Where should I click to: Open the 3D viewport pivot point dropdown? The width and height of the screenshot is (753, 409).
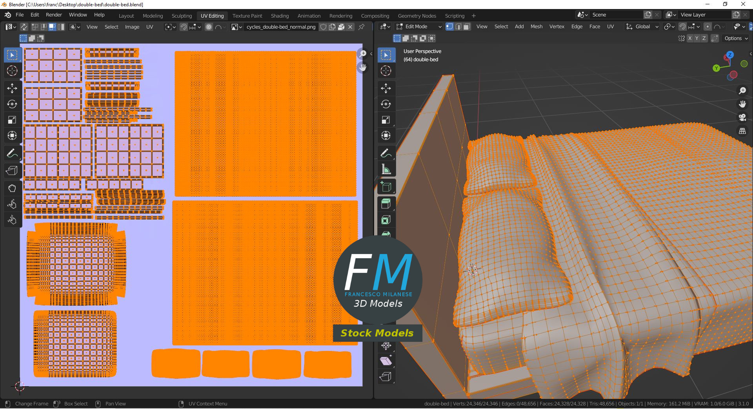pyautogui.click(x=669, y=27)
